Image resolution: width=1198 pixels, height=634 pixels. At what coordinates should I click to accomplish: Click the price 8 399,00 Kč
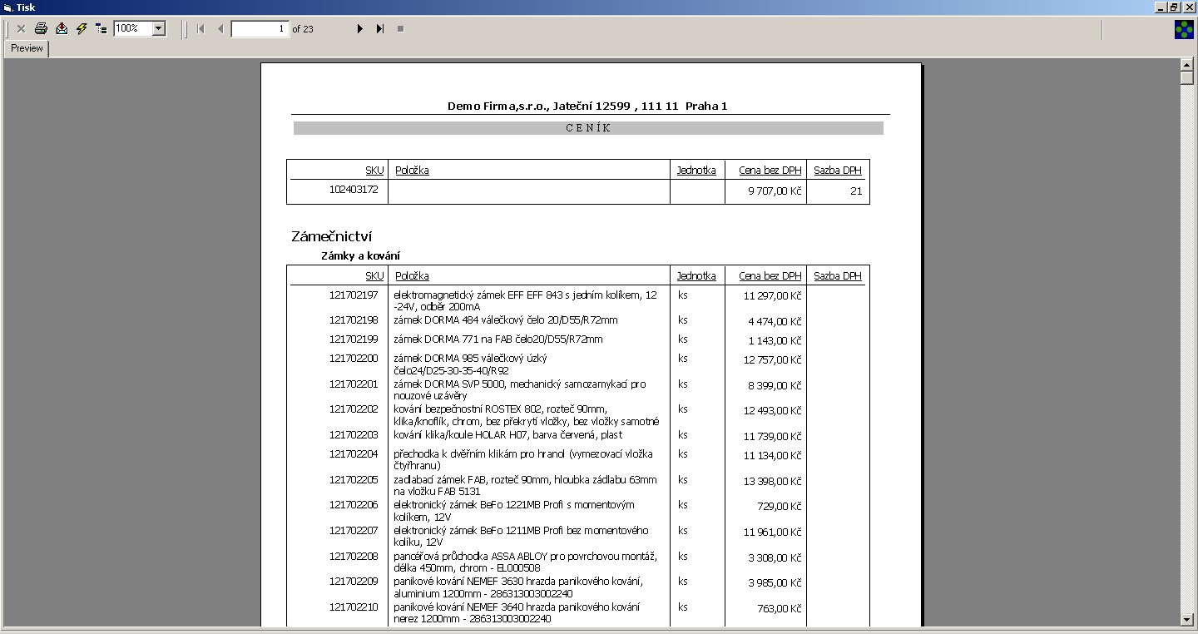(x=775, y=385)
